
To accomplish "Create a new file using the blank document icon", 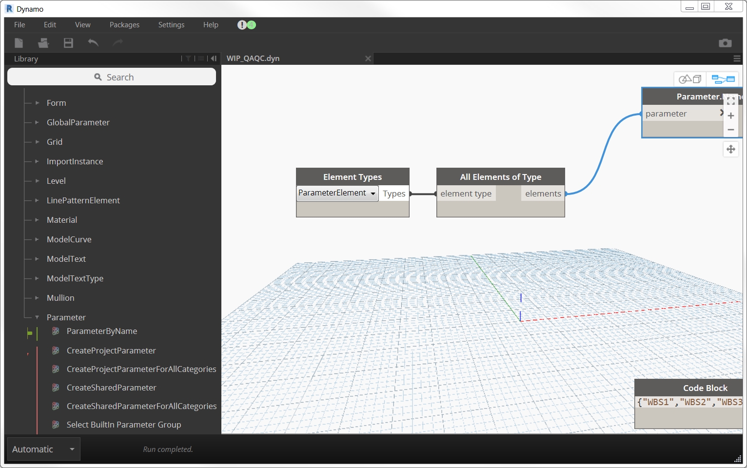I will 19,43.
